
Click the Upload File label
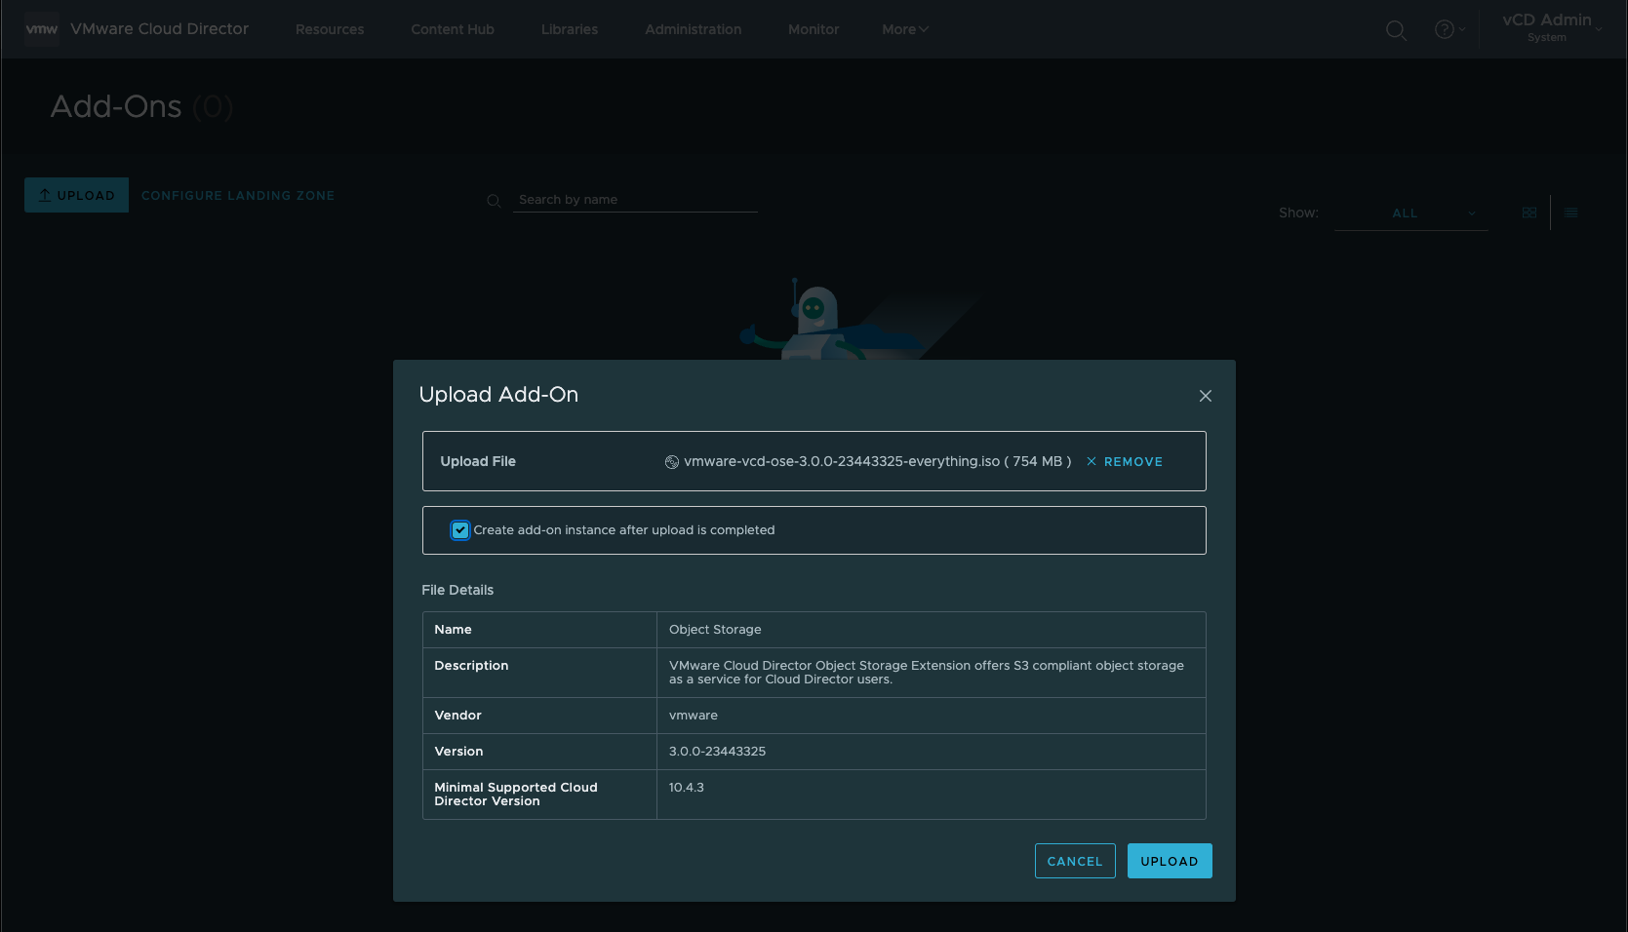pyautogui.click(x=478, y=461)
